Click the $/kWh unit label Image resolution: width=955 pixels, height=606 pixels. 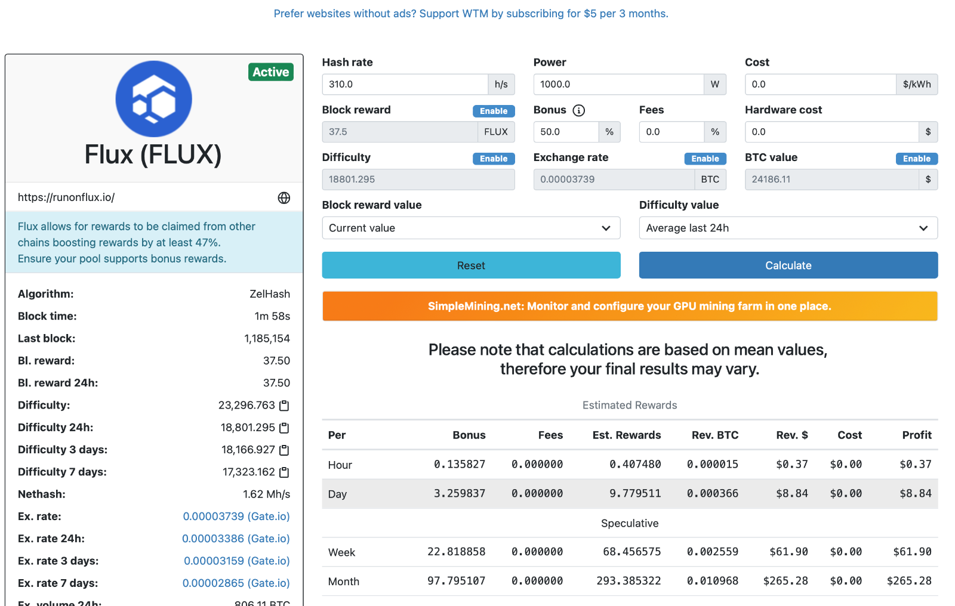pos(917,84)
